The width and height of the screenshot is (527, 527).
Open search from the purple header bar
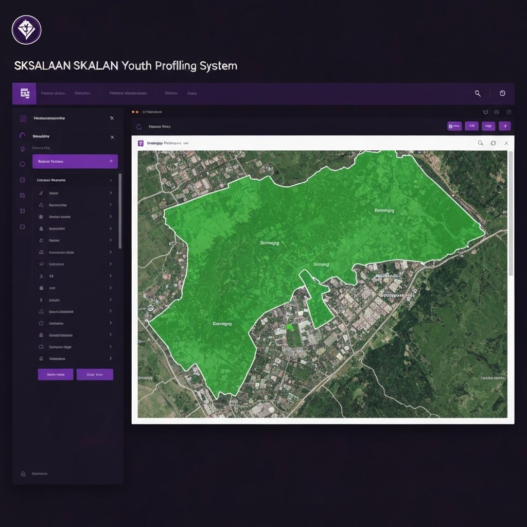pos(478,93)
